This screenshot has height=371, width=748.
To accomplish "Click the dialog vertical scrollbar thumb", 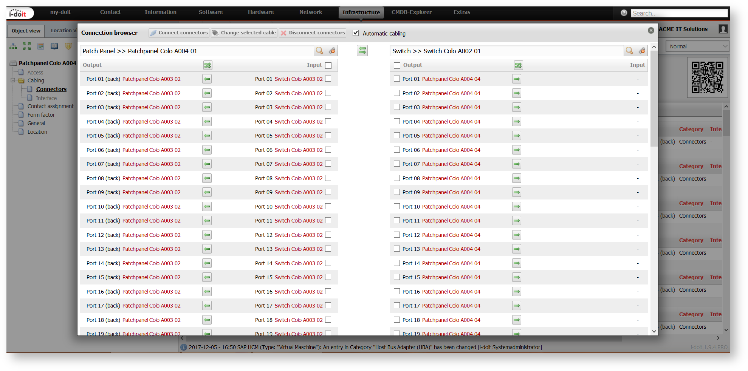I will (x=654, y=99).
